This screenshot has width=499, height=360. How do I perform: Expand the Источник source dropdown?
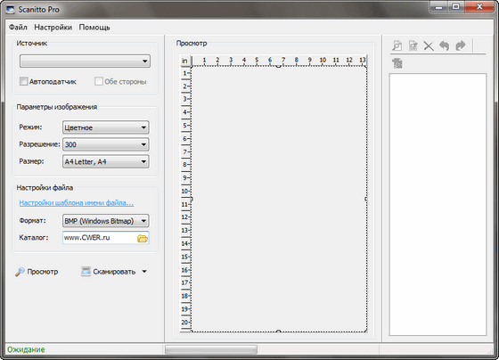(x=85, y=61)
